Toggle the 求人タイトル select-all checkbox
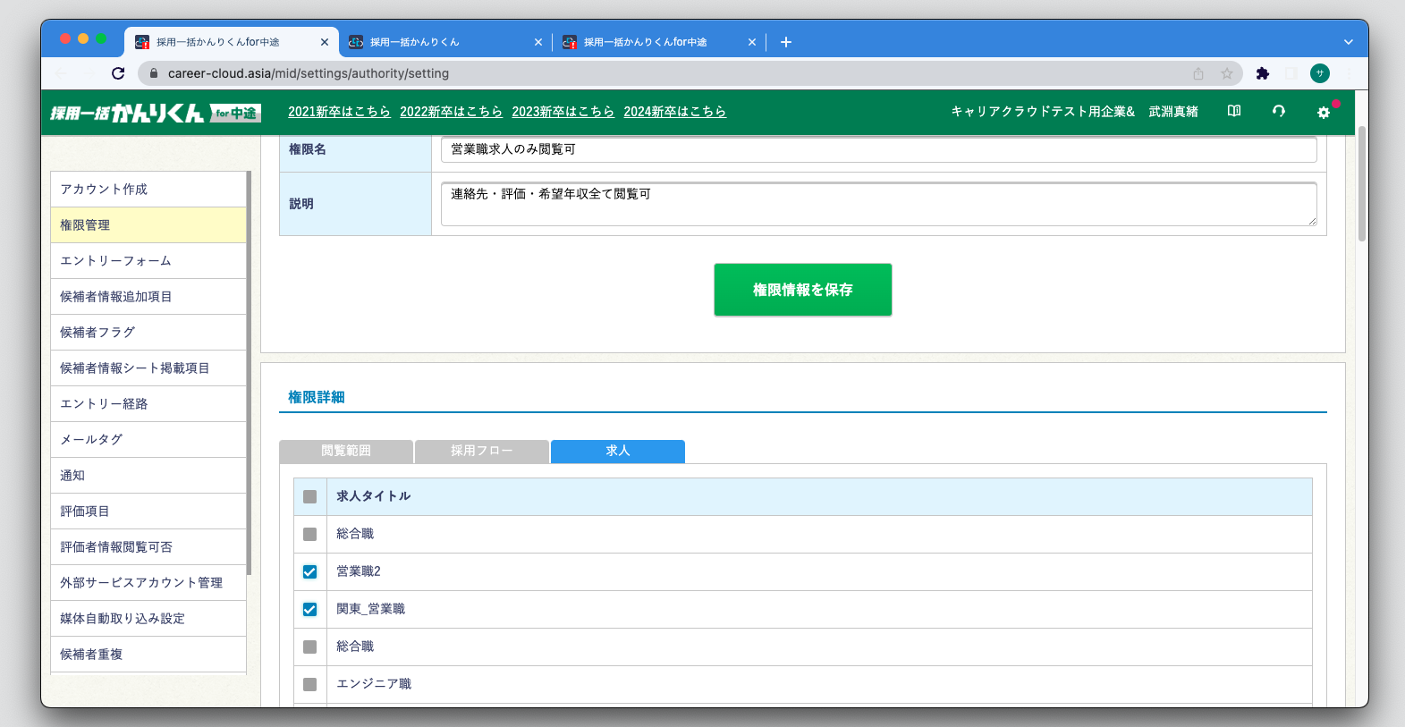 [x=310, y=497]
